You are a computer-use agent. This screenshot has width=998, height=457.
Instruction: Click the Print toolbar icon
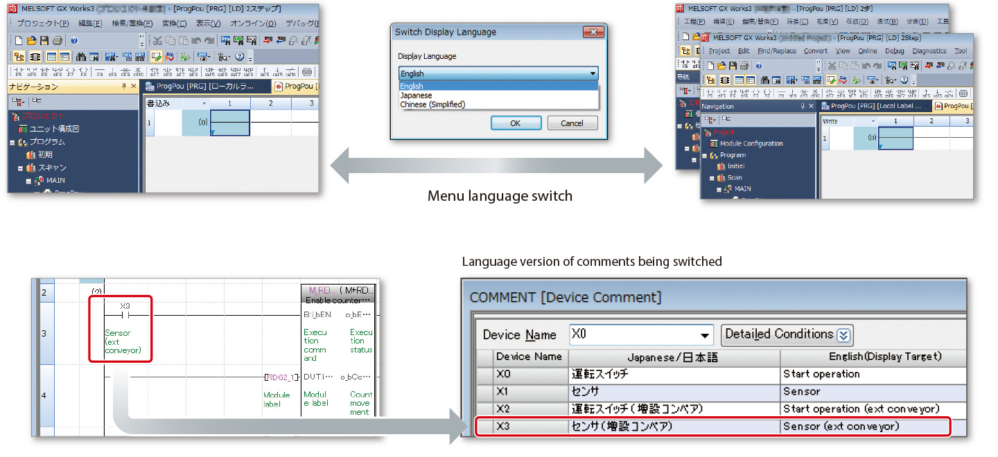pyautogui.click(x=58, y=42)
